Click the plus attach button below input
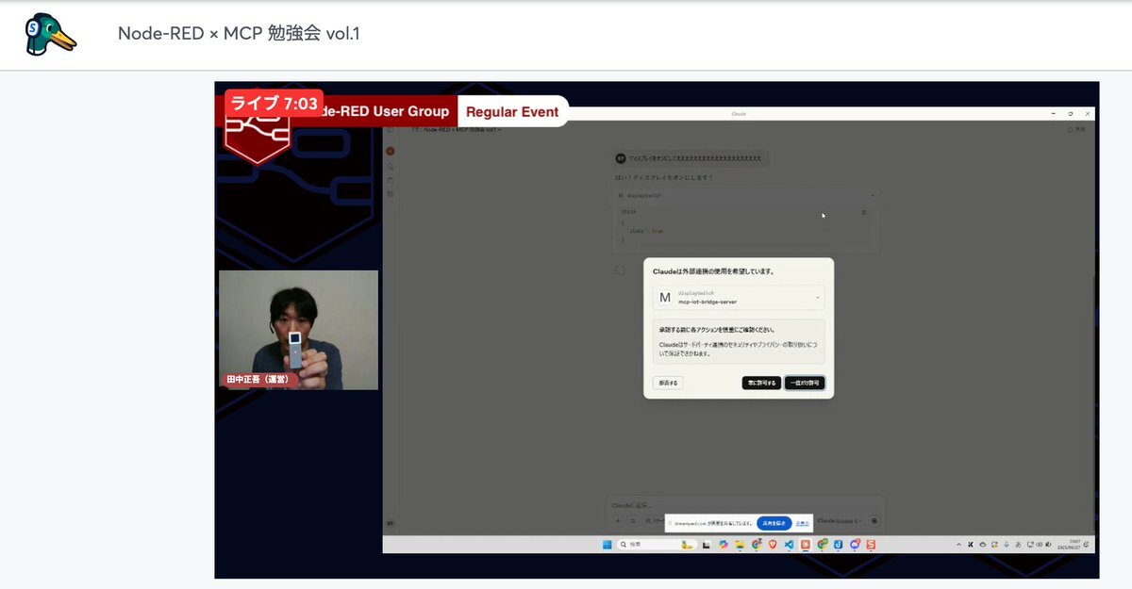This screenshot has width=1132, height=589. pyautogui.click(x=618, y=520)
